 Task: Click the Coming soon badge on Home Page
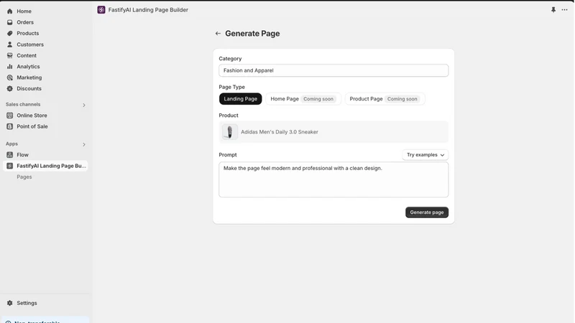(x=318, y=99)
